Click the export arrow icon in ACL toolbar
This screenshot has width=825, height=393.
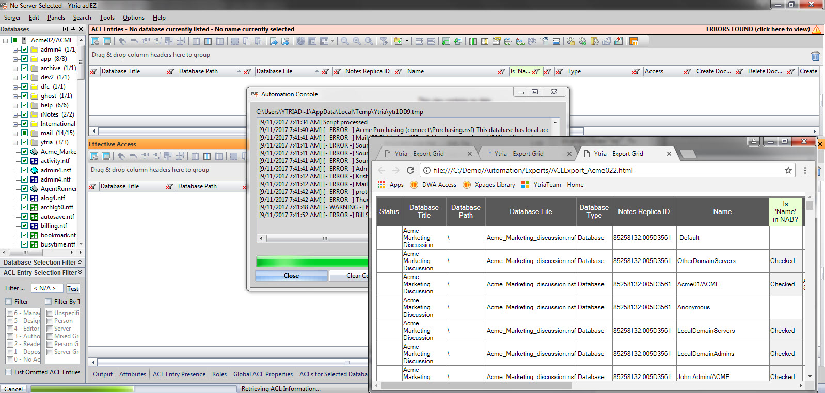coord(274,41)
